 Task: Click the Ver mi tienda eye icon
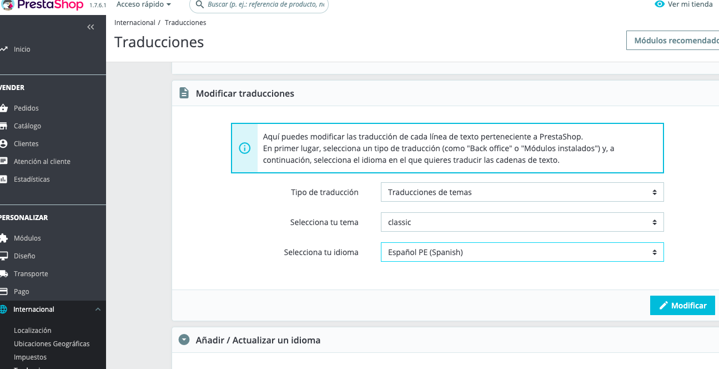tap(660, 4)
